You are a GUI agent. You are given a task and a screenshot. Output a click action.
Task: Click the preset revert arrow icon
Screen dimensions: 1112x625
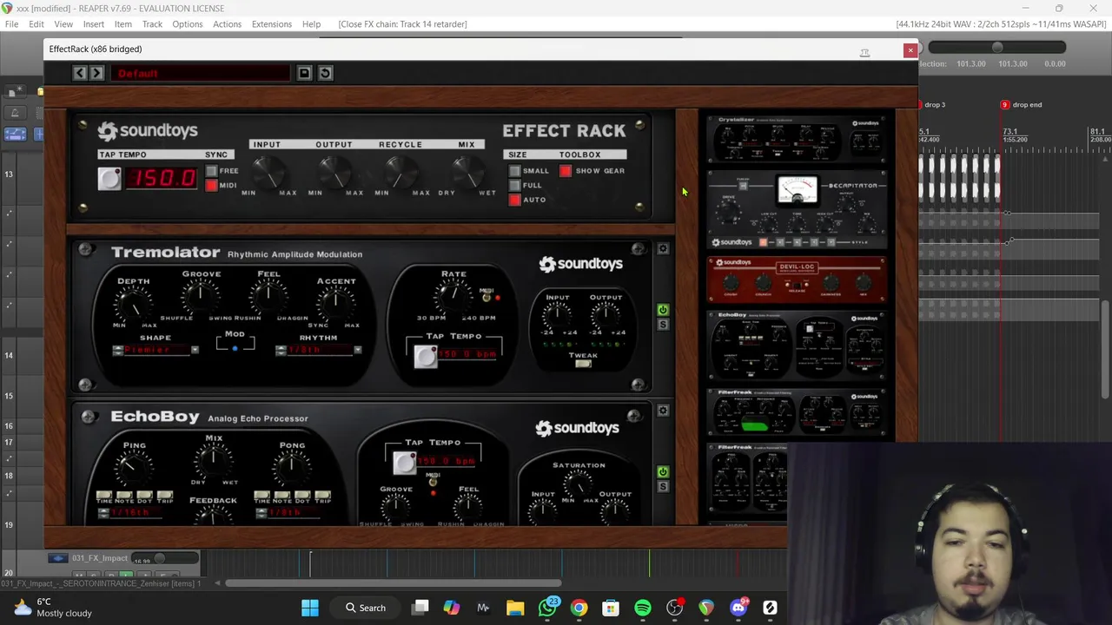tap(325, 73)
